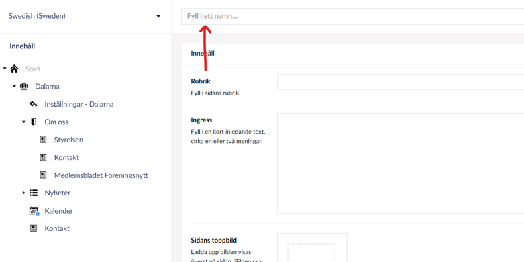
Task: Open Kontakt page under Om oss
Action: click(x=66, y=158)
